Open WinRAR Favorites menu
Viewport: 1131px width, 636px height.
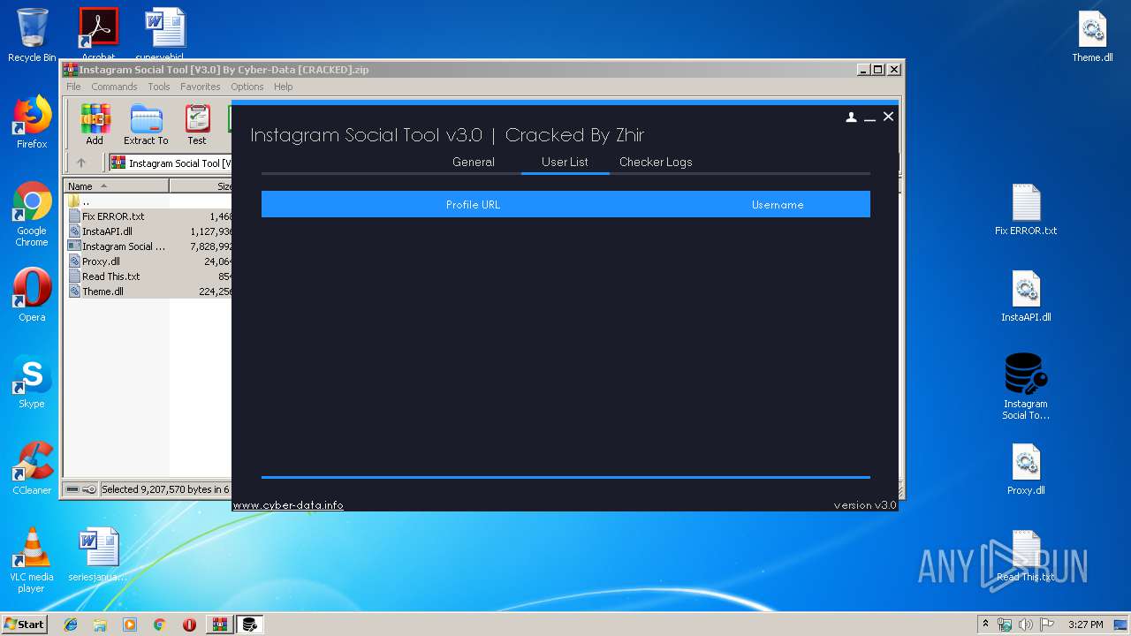coord(201,87)
